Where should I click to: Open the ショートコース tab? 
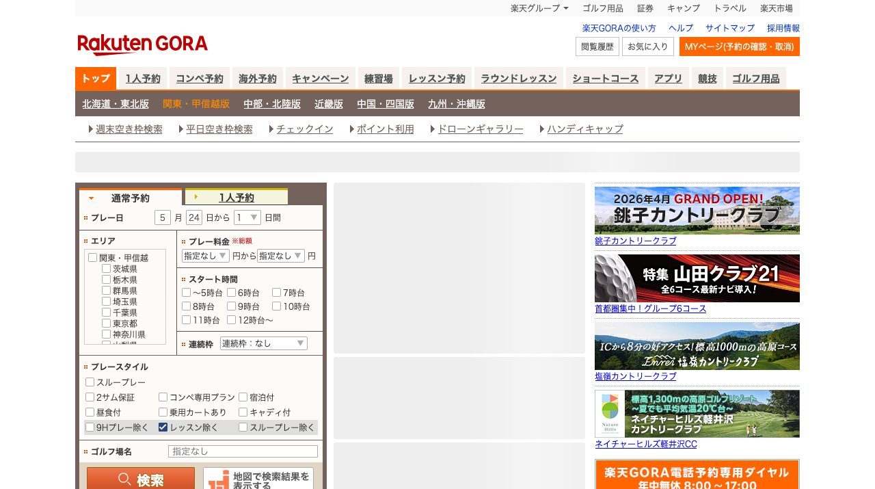coord(606,79)
